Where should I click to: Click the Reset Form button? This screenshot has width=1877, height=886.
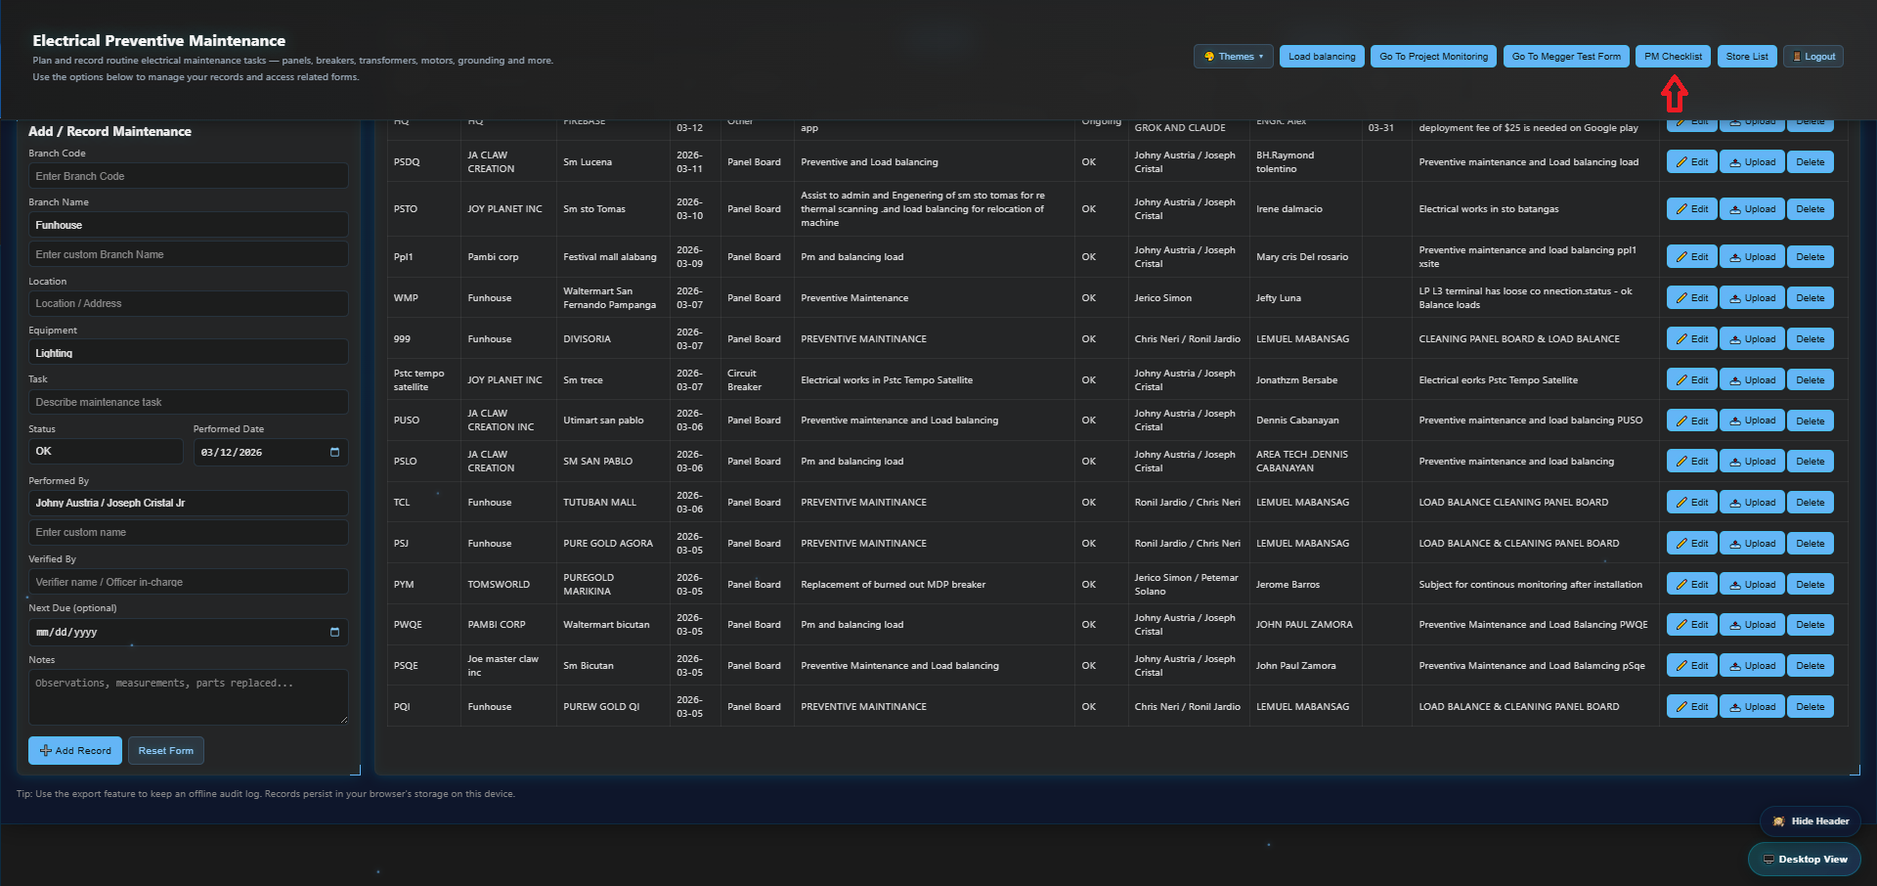165,751
